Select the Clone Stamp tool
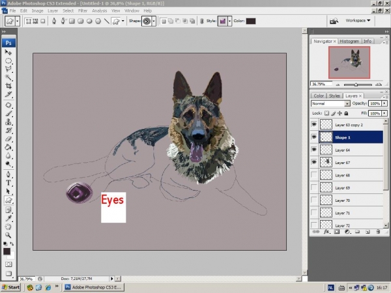The image size is (391, 293). click(x=8, y=122)
